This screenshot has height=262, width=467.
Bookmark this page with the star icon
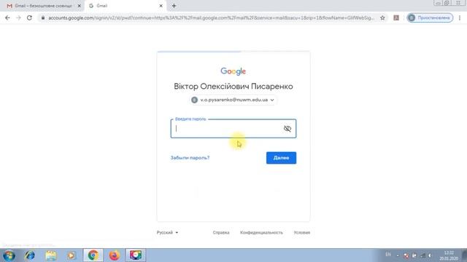(382, 17)
